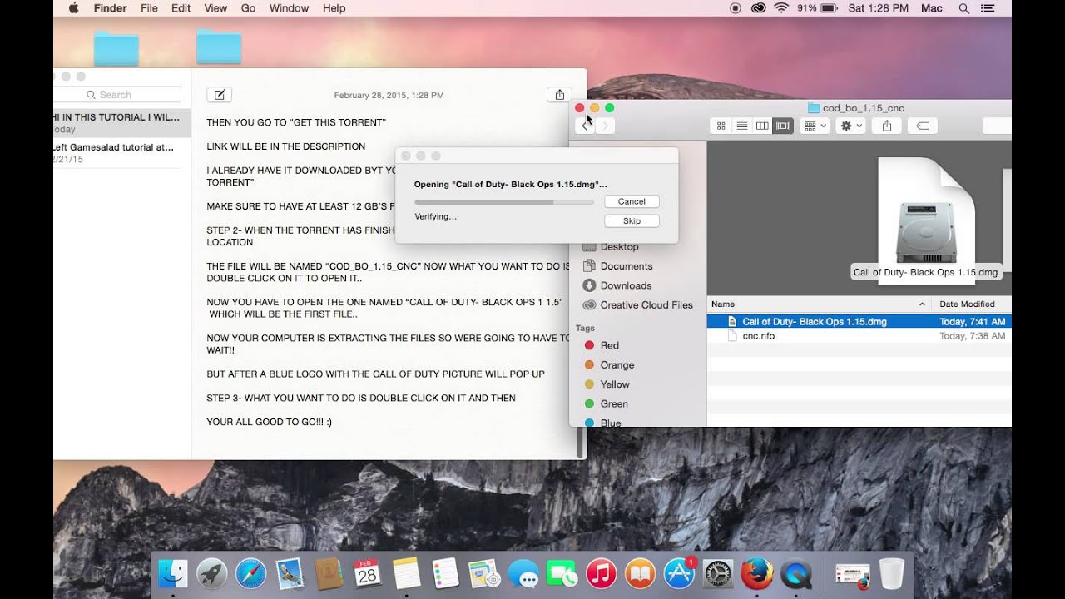The height and width of the screenshot is (599, 1065).
Task: Open Reminders from the Dock
Action: tap(445, 573)
